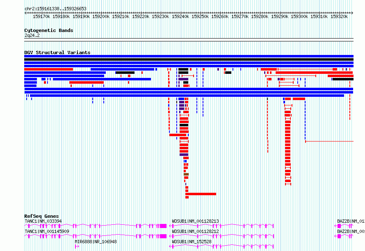Select the WDSUB1 NM_001128212 gene model glyph
The image size is (365, 251).
click(221, 236)
